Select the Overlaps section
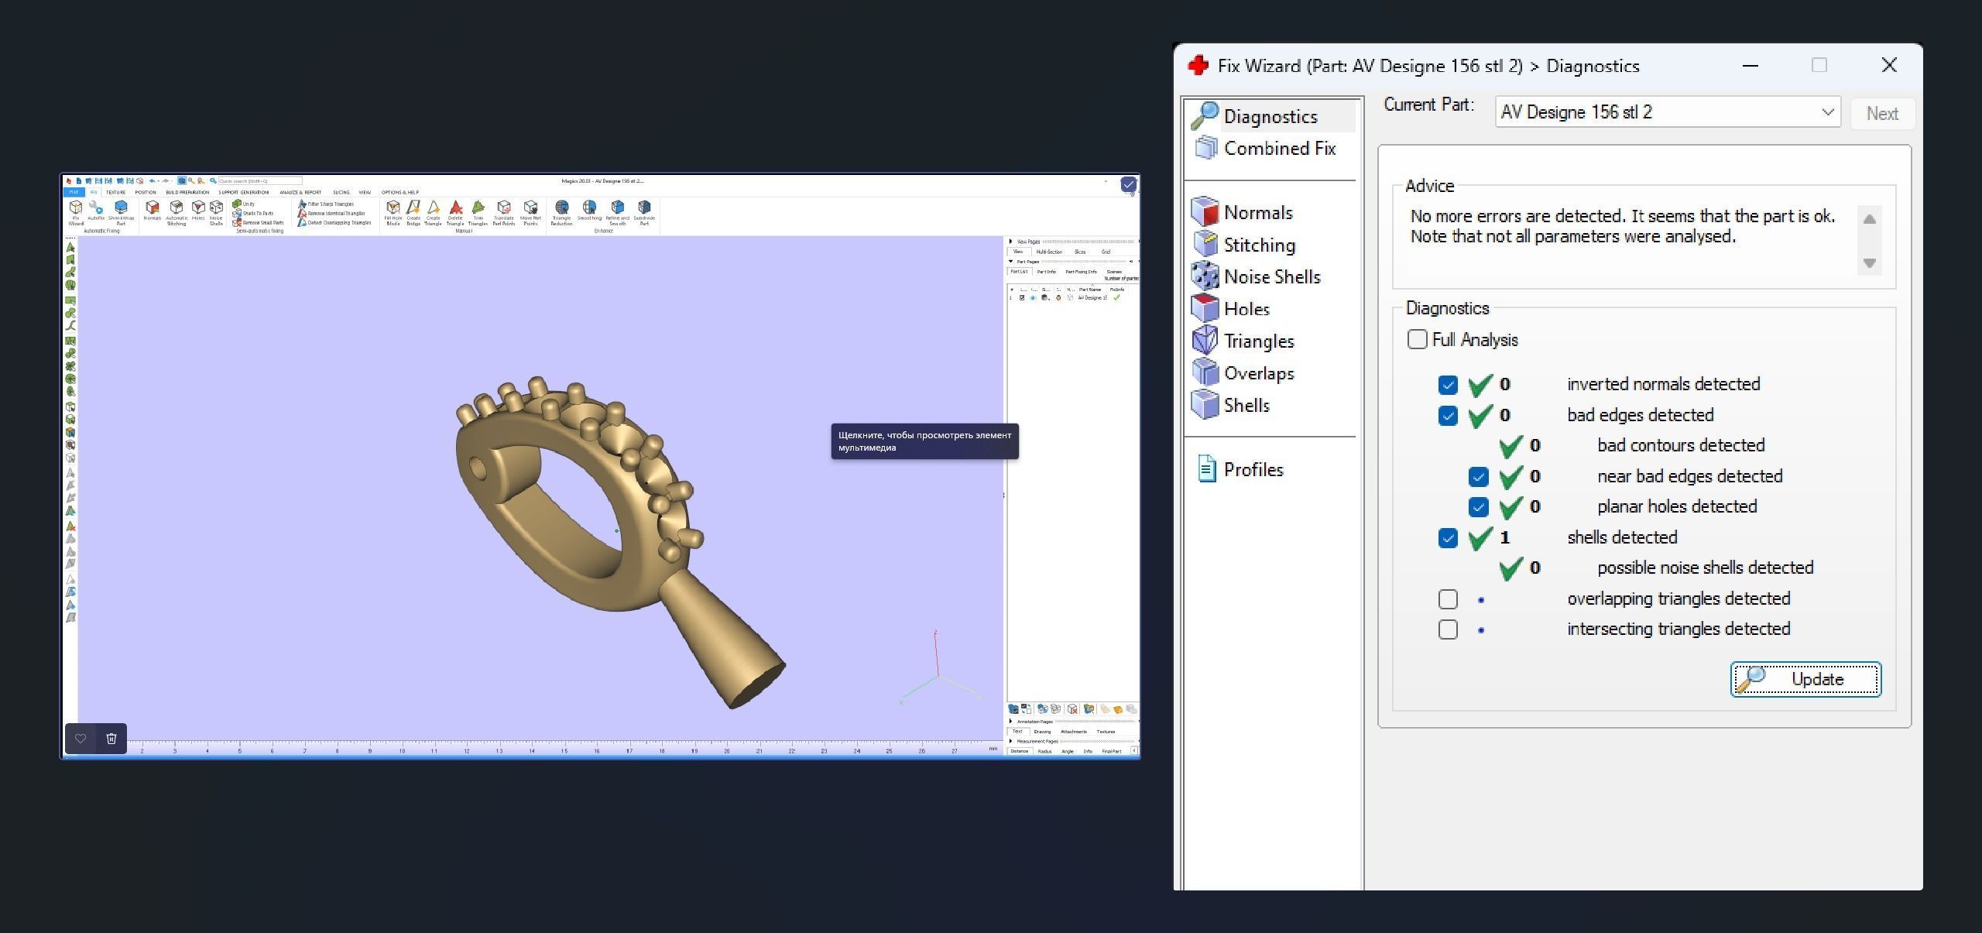 click(1258, 373)
